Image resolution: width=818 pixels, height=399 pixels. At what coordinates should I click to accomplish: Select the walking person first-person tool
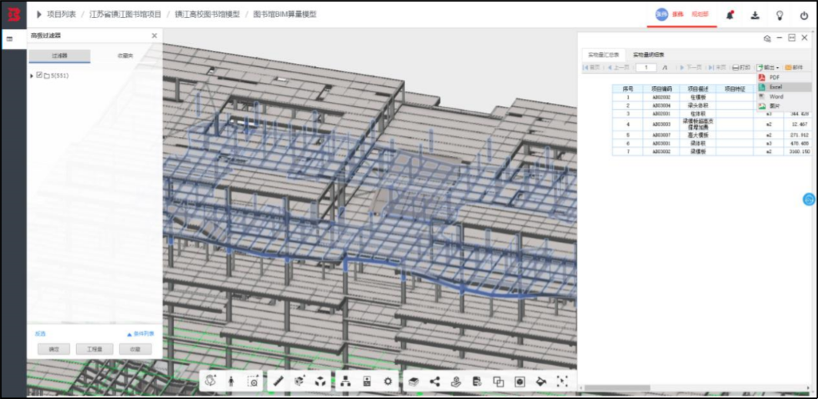coord(231,381)
